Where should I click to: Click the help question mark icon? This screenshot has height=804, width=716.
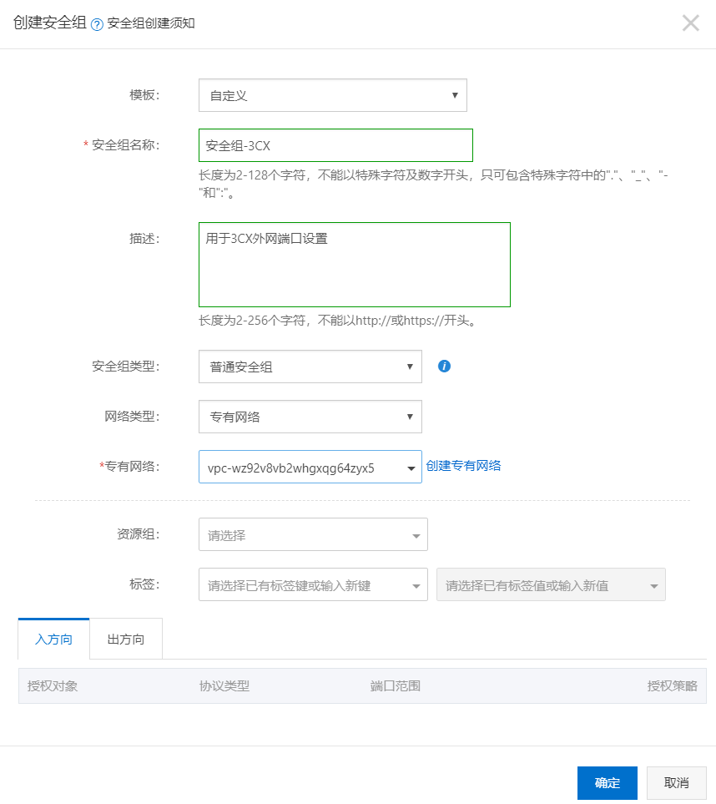[x=97, y=24]
